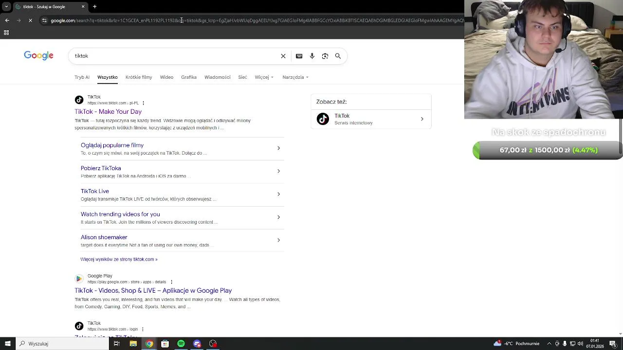Open Discord from the taskbar
Viewport: 623px width, 350px height.
tap(197, 344)
